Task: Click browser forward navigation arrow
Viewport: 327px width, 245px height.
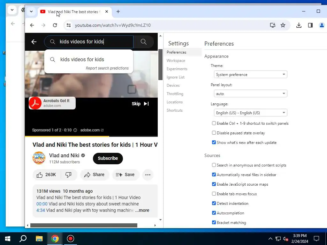Action: (43, 25)
